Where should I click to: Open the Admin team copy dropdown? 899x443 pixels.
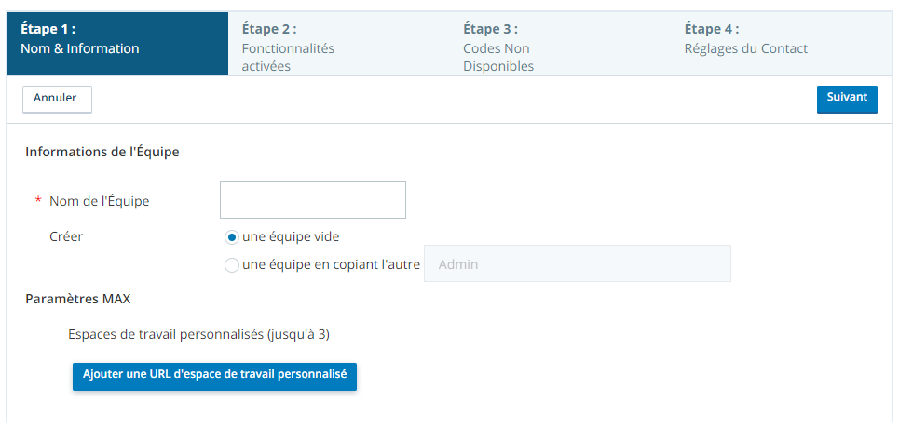click(x=578, y=263)
